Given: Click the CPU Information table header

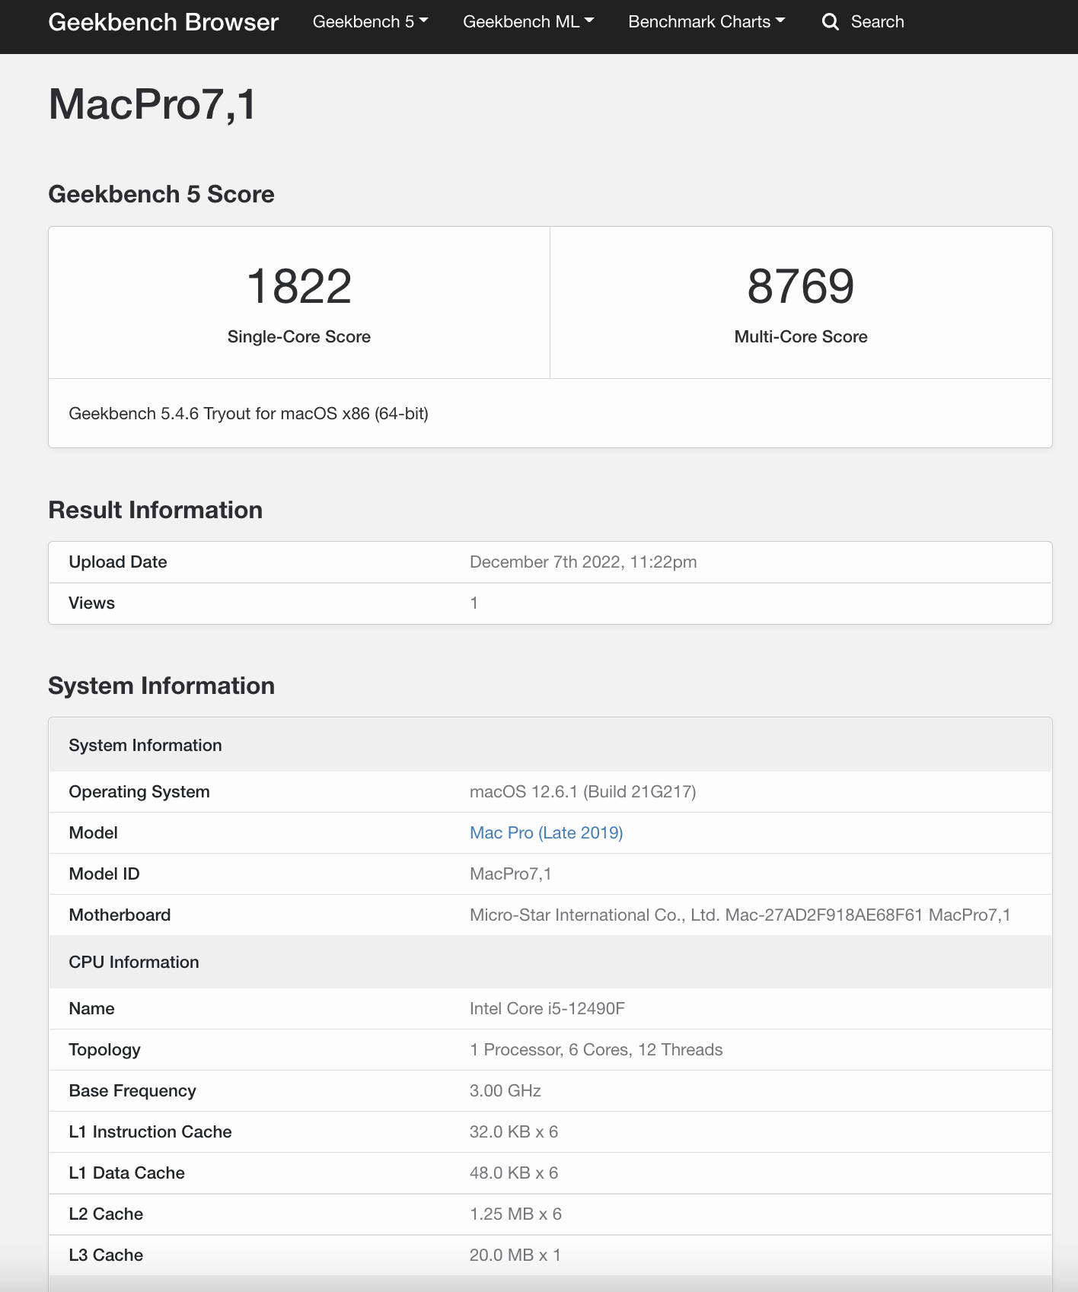Looking at the screenshot, I should (550, 962).
